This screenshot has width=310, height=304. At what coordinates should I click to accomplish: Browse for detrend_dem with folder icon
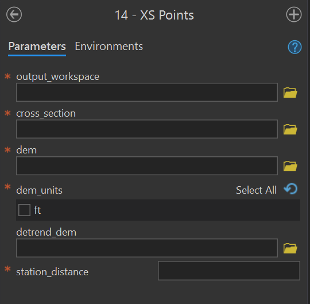[290, 248]
